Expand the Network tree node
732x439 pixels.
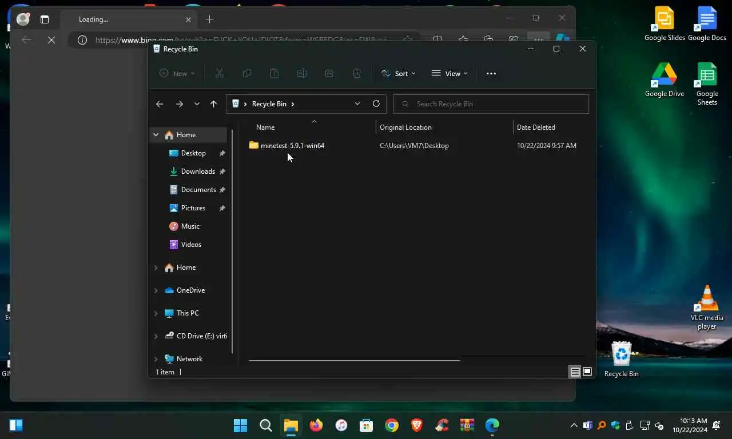pos(156,359)
